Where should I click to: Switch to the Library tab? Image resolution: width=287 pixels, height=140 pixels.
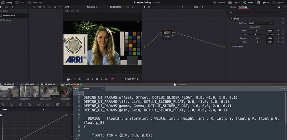tap(233, 7)
